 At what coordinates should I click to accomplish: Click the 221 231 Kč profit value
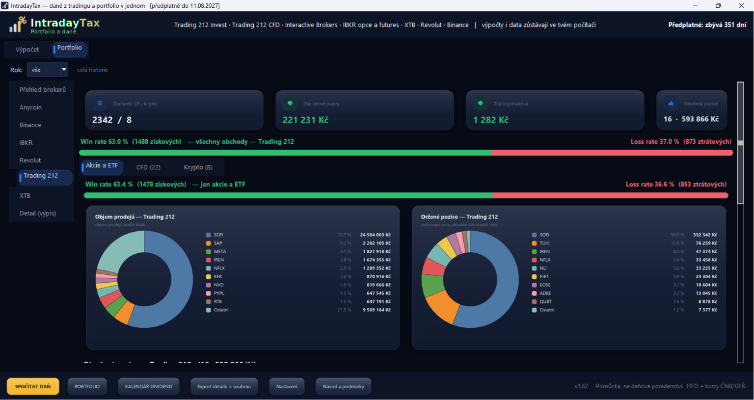tap(305, 120)
